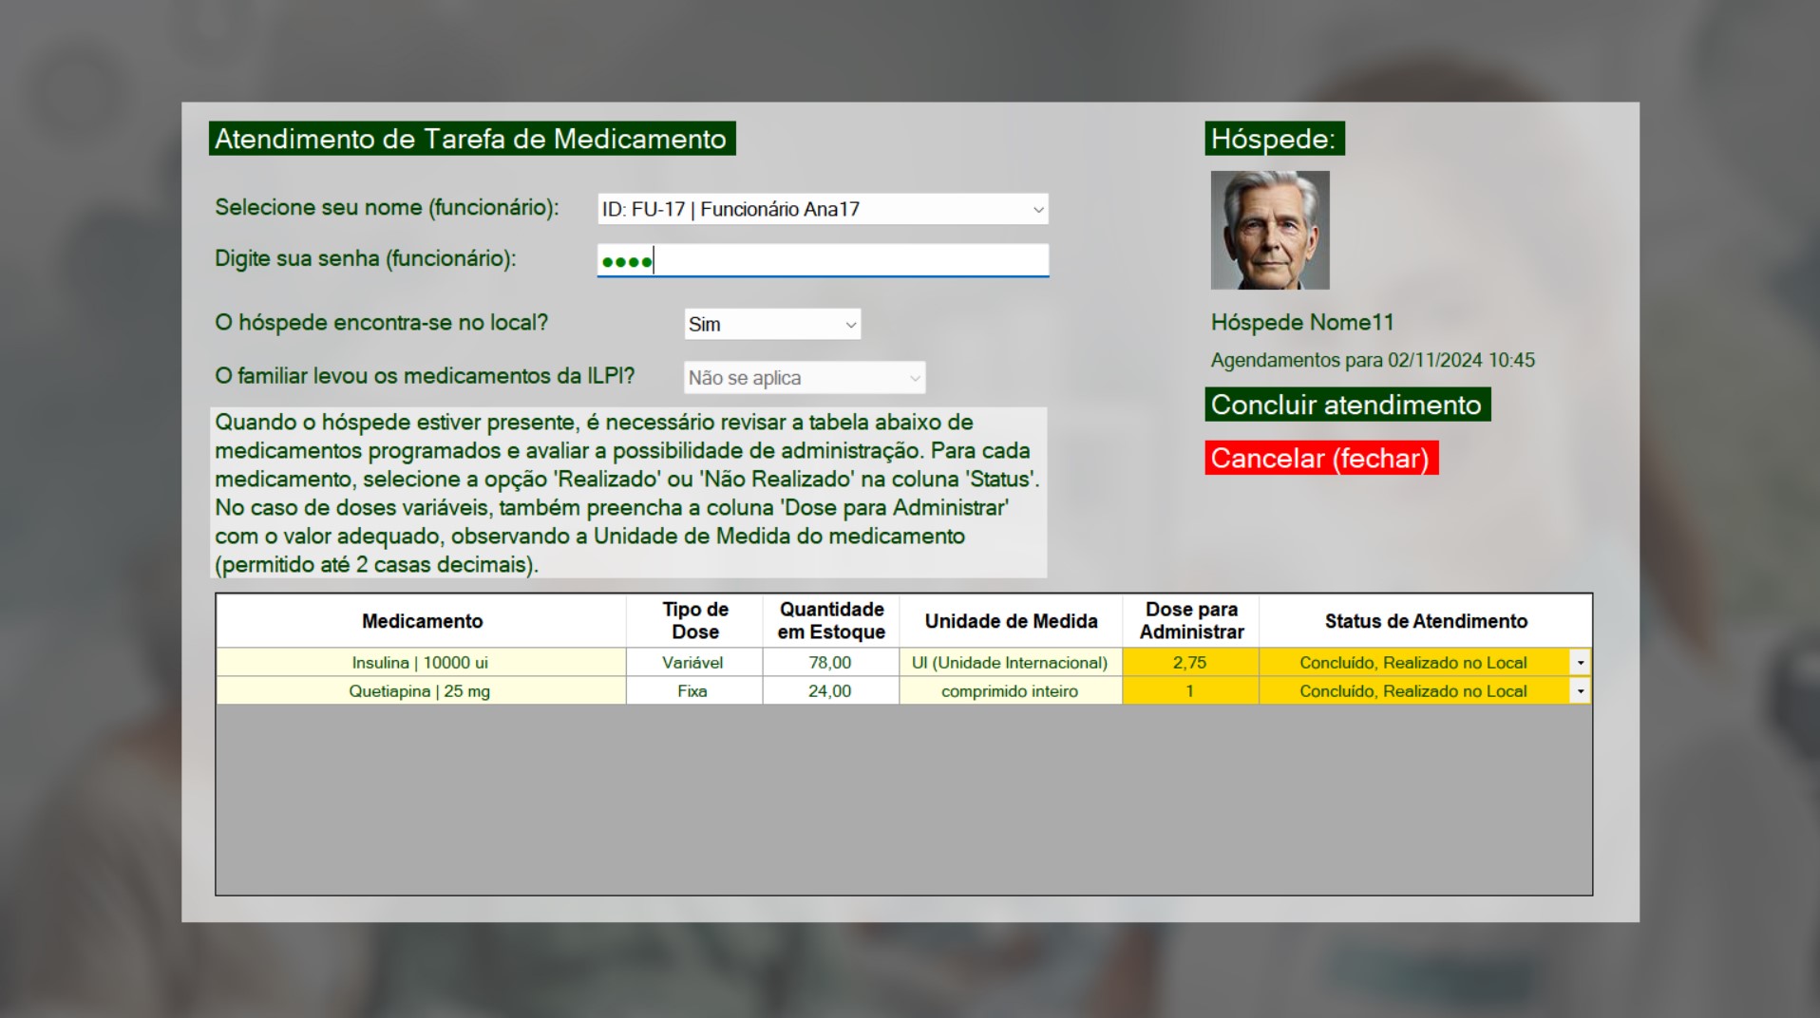The width and height of the screenshot is (1820, 1018).
Task: Click the Unidade de Medida column header
Action: point(1011,621)
